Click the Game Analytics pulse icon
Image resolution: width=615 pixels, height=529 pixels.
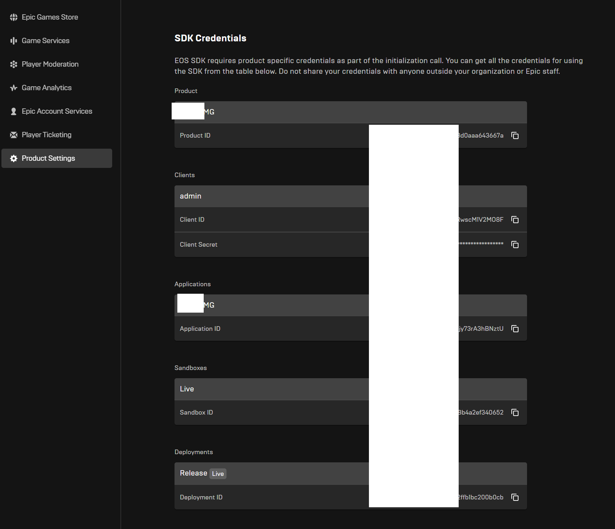(14, 88)
